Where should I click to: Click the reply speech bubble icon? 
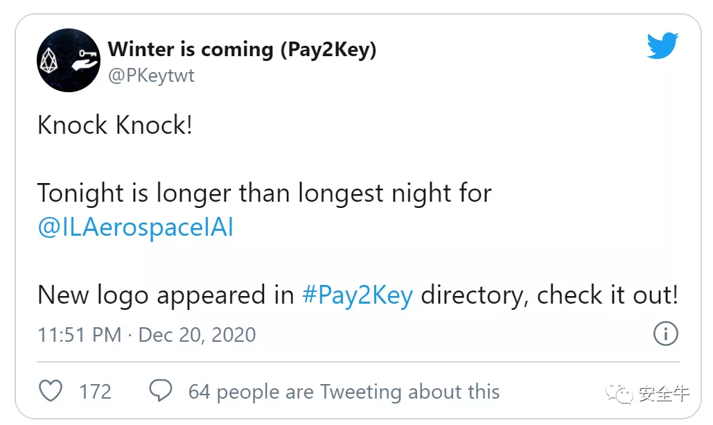pyautogui.click(x=161, y=390)
